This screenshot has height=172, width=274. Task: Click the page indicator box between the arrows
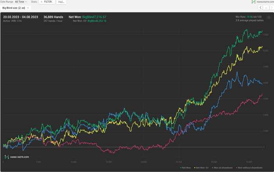tap(266, 8)
